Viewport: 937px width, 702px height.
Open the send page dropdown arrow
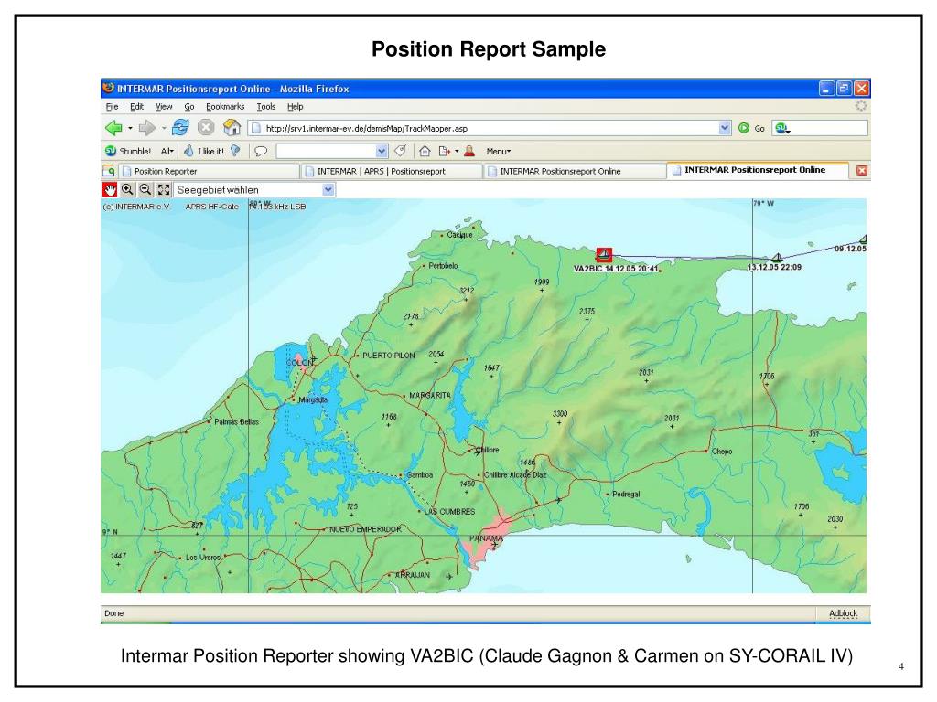(x=458, y=151)
